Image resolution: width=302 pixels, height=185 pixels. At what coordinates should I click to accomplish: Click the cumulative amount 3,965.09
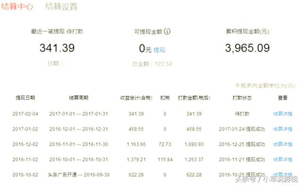tap(247, 48)
